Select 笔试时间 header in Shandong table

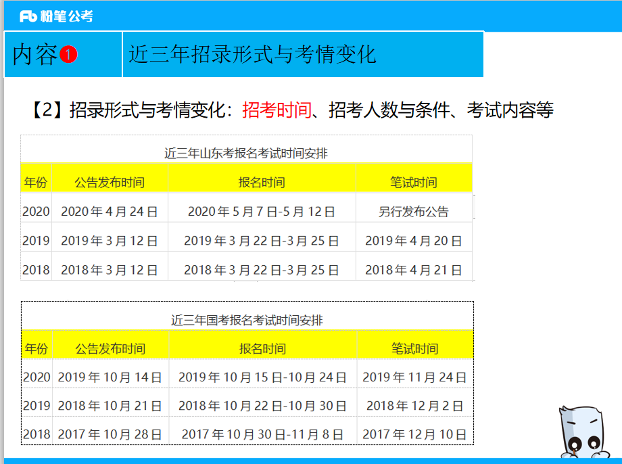(414, 183)
